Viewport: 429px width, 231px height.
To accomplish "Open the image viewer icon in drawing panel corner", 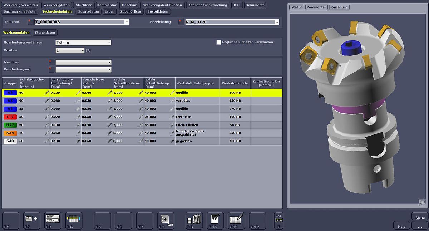I will point(422,202).
